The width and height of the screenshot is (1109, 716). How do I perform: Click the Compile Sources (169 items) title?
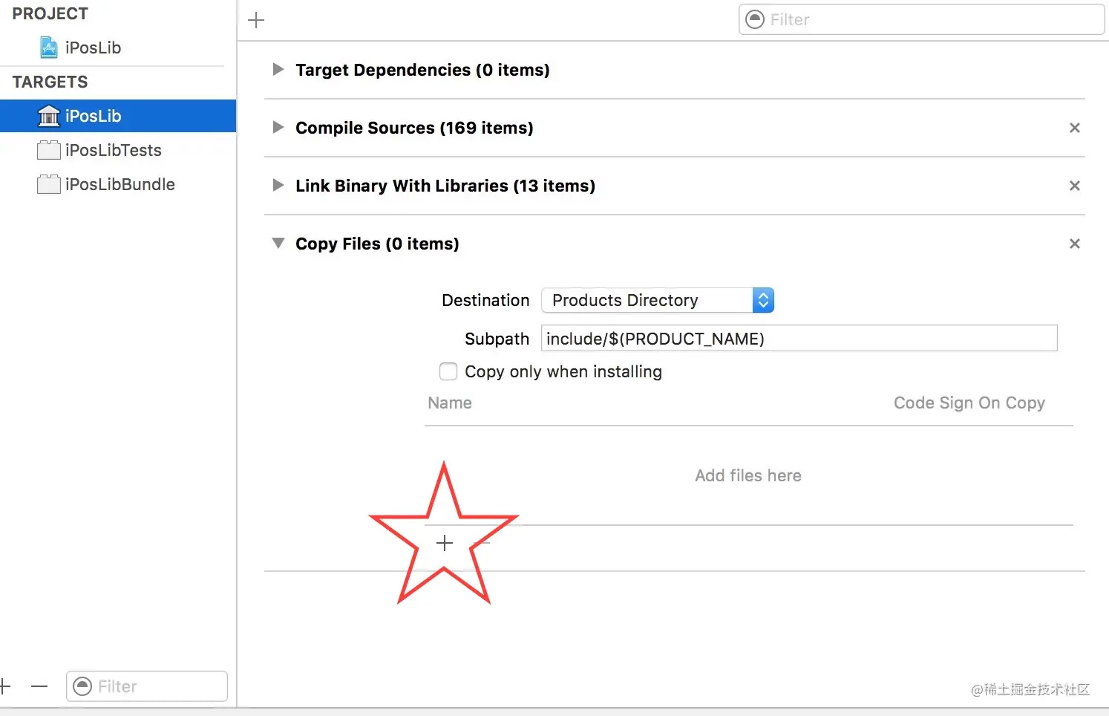[414, 128]
